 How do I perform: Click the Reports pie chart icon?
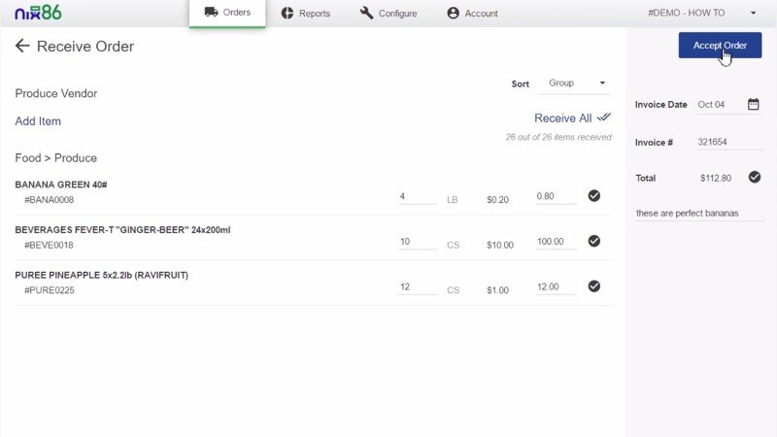(x=288, y=14)
